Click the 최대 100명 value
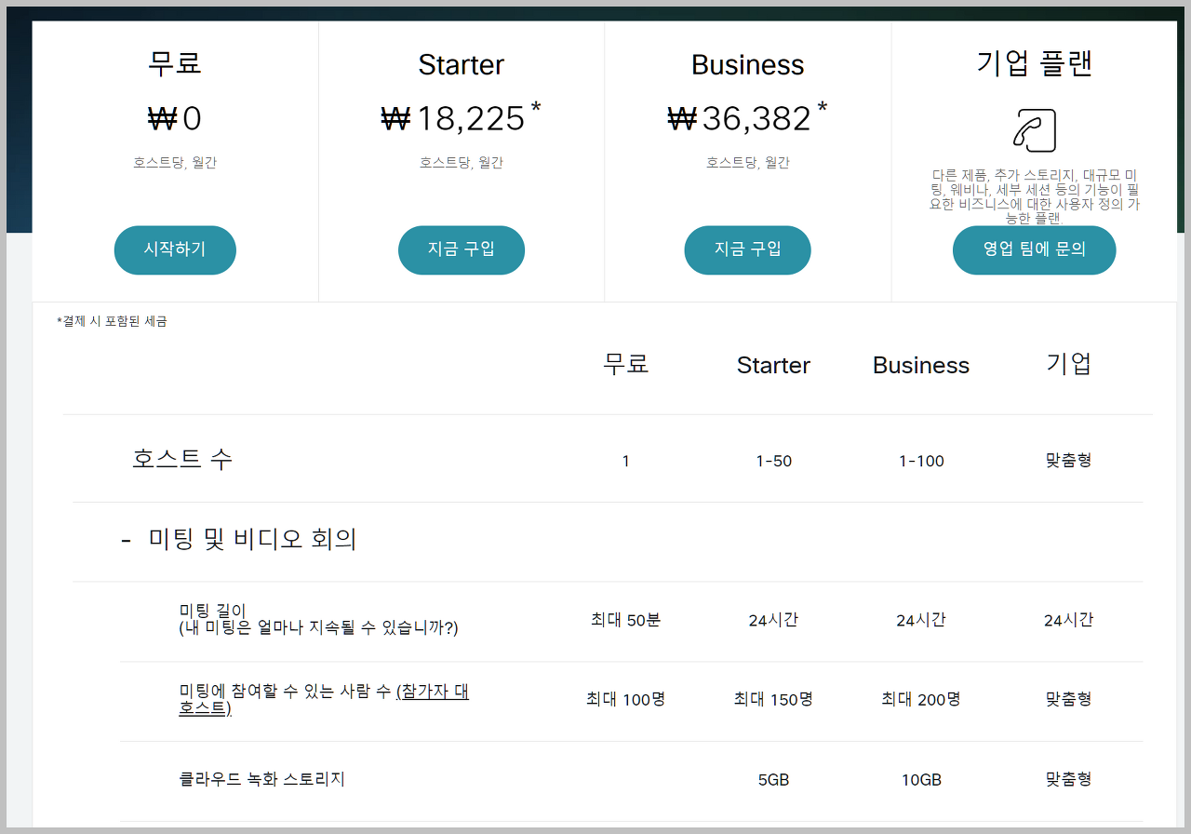Screen dimensions: 1191x834 pyautogui.click(x=625, y=699)
